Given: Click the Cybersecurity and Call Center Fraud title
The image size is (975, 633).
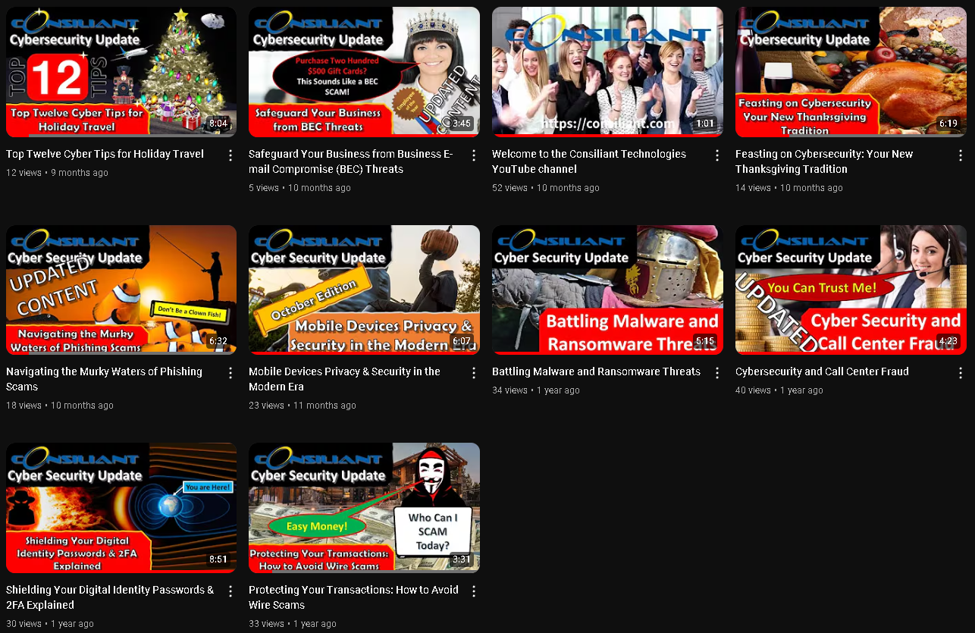Looking at the screenshot, I should 822,371.
